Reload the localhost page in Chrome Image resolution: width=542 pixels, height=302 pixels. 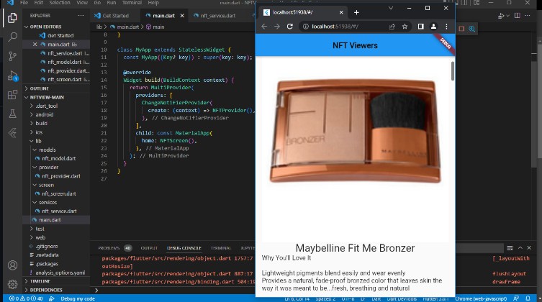[289, 27]
